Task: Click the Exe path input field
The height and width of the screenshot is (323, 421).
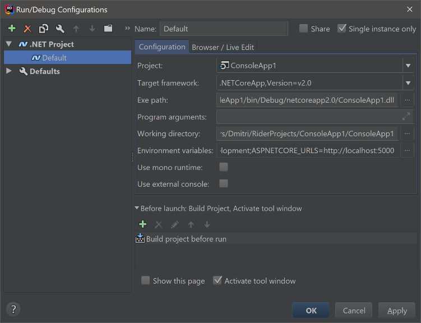Action: pos(307,100)
